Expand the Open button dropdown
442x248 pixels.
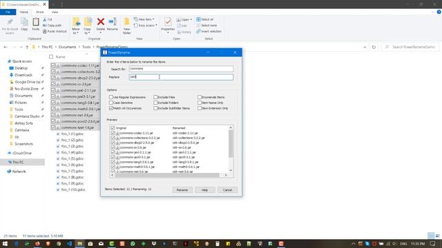pos(191,20)
